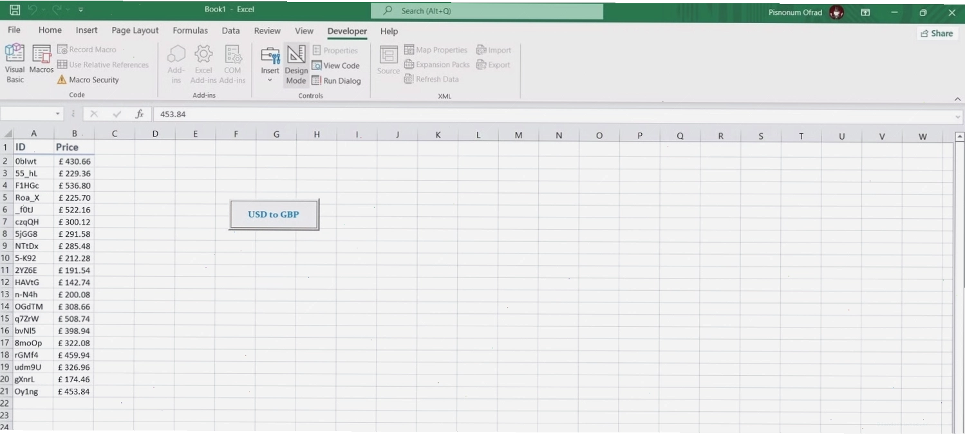Collapse the ribbon with the chevron
Viewport: 965px width, 435px height.
957,99
